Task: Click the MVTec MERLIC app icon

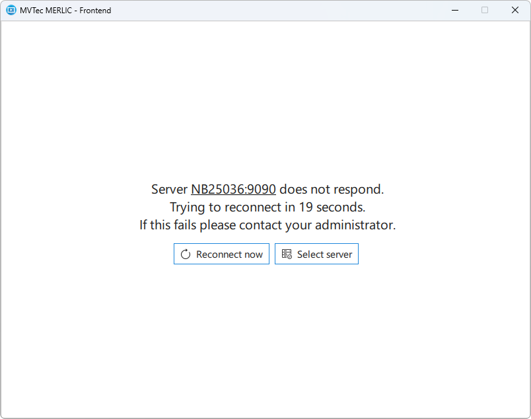Action: (11, 10)
